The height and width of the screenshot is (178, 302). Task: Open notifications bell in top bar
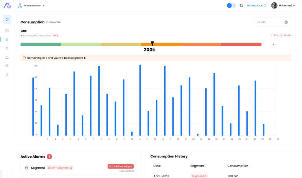click(241, 6)
